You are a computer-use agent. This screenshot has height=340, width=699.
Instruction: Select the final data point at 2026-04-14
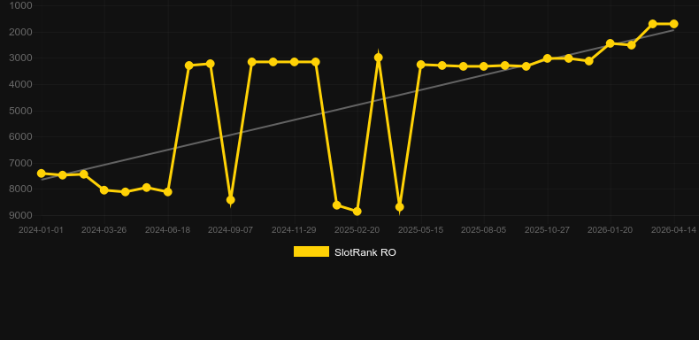pyautogui.click(x=673, y=24)
